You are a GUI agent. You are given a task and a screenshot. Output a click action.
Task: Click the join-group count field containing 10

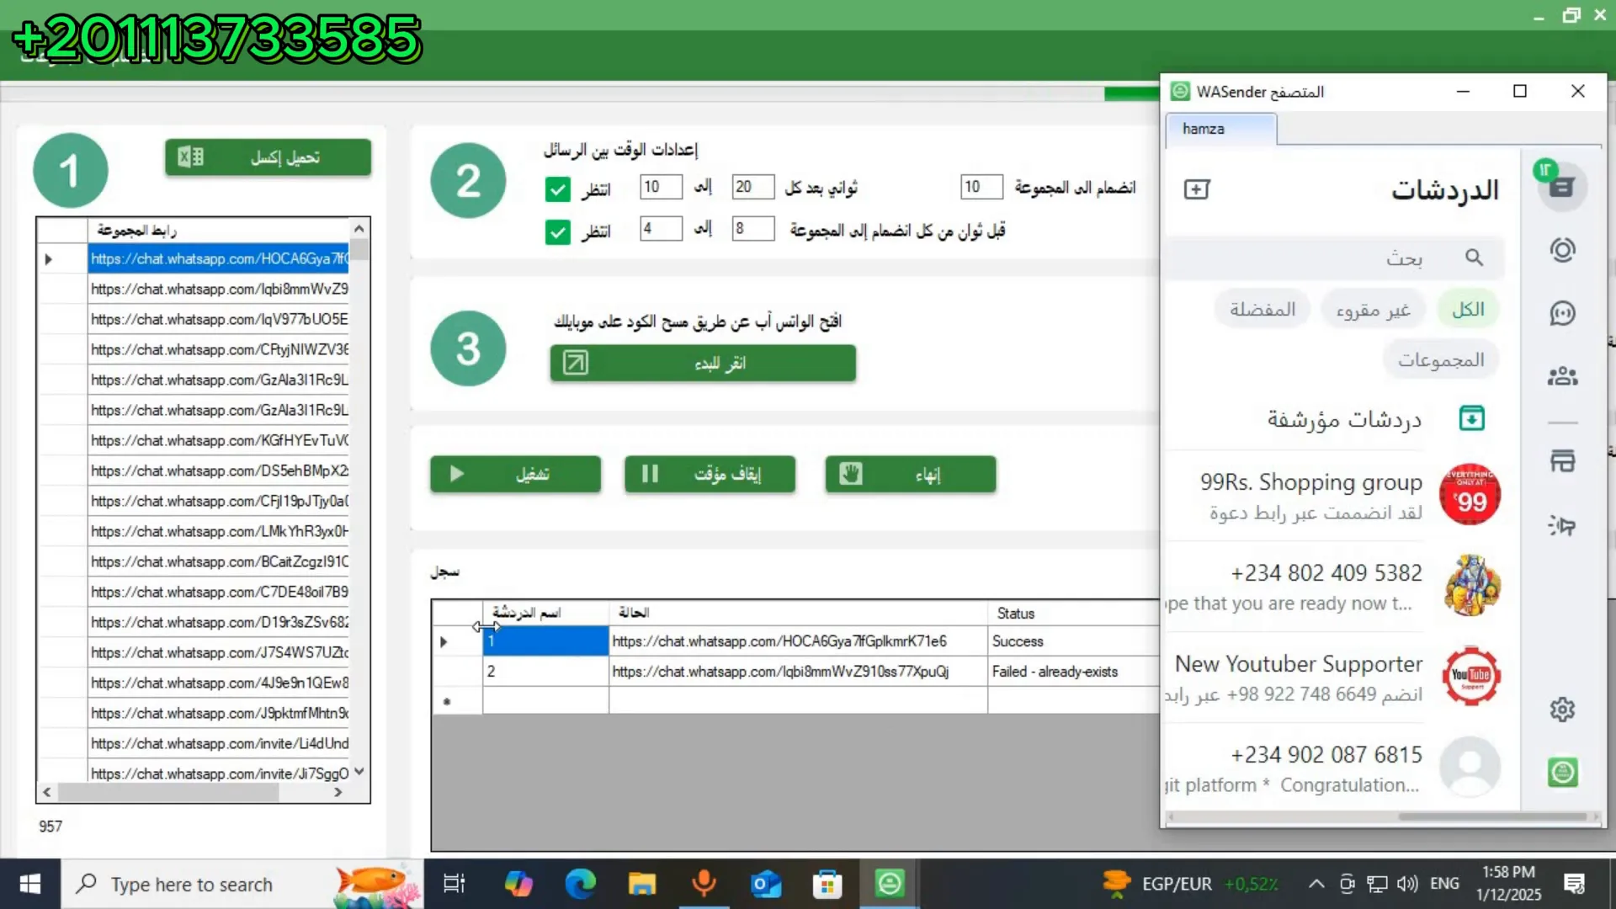pyautogui.click(x=981, y=187)
